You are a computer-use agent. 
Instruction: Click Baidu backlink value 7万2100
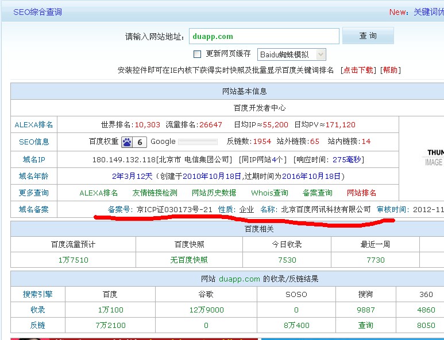click(x=110, y=326)
